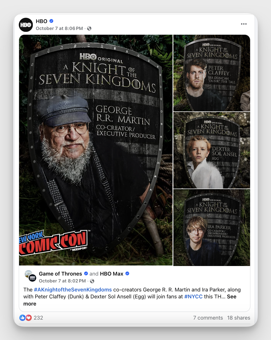Expand the caption with See more
Image resolution: width=271 pixels, height=340 pixels.
pyautogui.click(x=130, y=300)
